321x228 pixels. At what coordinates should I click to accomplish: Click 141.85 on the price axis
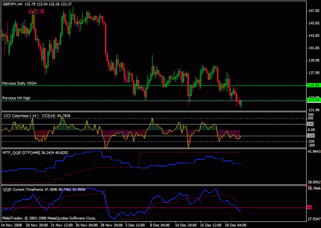click(x=314, y=48)
